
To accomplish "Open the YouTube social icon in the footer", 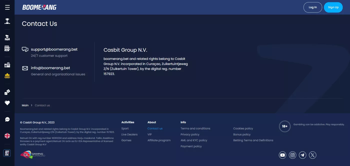I will [x=282, y=155].
